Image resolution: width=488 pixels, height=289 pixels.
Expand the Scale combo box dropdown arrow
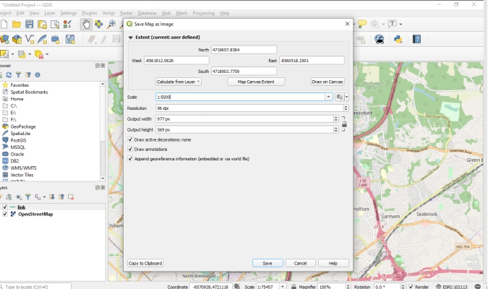point(328,97)
